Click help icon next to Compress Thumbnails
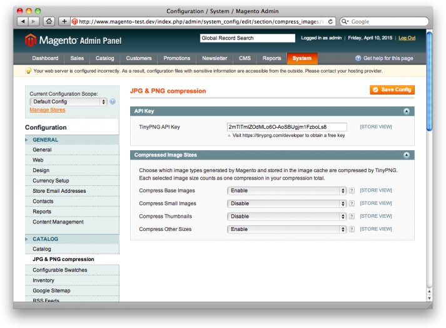Screen dimensions: 446x328 [352, 217]
